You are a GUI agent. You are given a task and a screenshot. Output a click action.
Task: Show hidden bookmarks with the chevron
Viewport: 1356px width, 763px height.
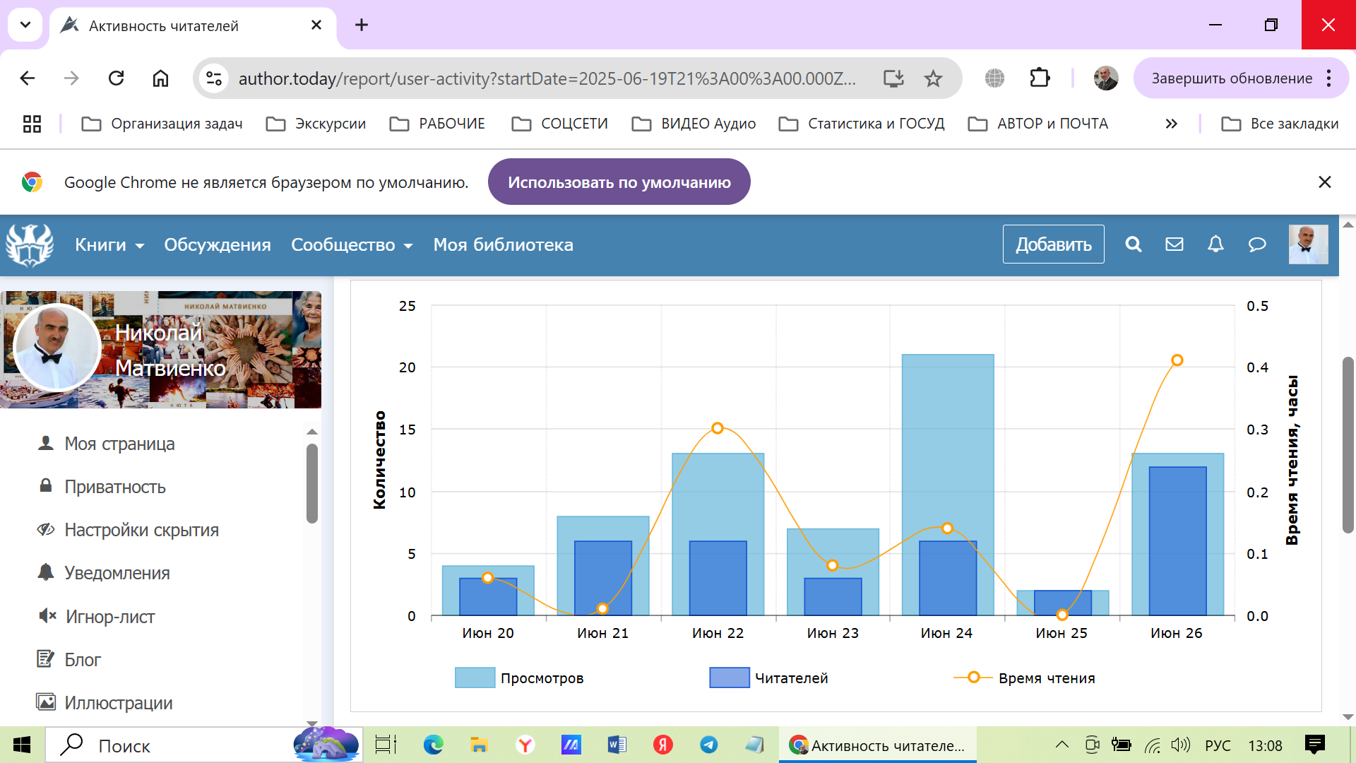[x=1171, y=124]
